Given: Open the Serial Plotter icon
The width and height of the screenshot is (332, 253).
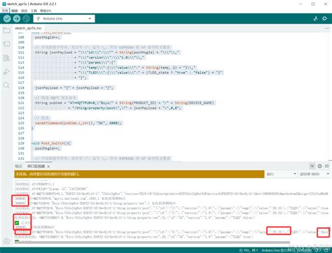Looking at the screenshot, I should point(315,19).
